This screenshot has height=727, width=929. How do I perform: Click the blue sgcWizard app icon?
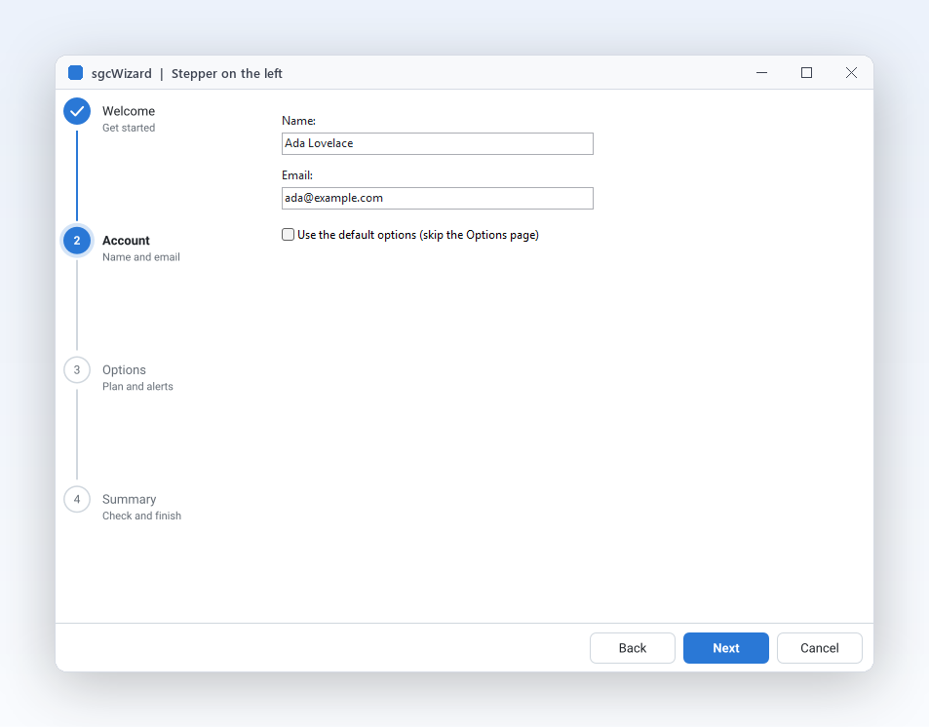tap(75, 73)
